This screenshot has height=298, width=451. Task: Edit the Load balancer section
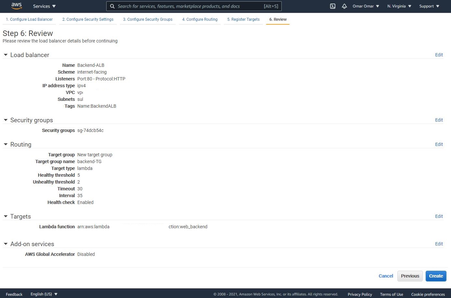[x=439, y=55]
